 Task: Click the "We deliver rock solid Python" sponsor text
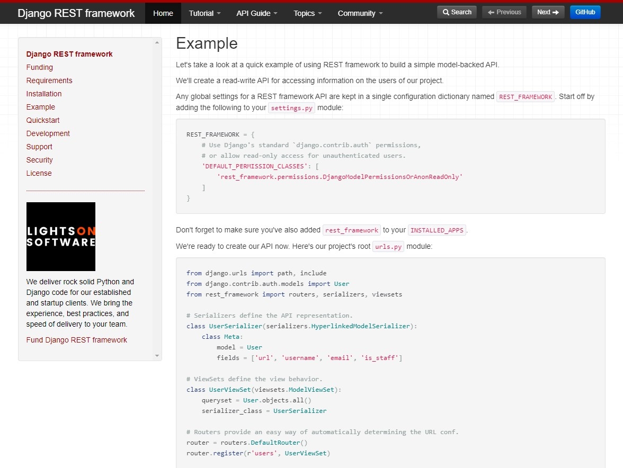[x=81, y=303]
